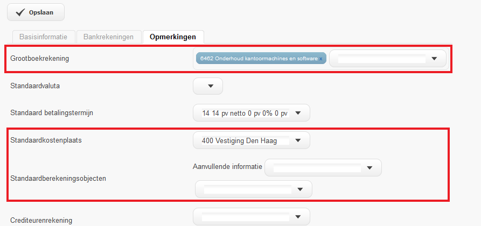Expand the Crediteurenrekening dropdown arrow

point(298,217)
